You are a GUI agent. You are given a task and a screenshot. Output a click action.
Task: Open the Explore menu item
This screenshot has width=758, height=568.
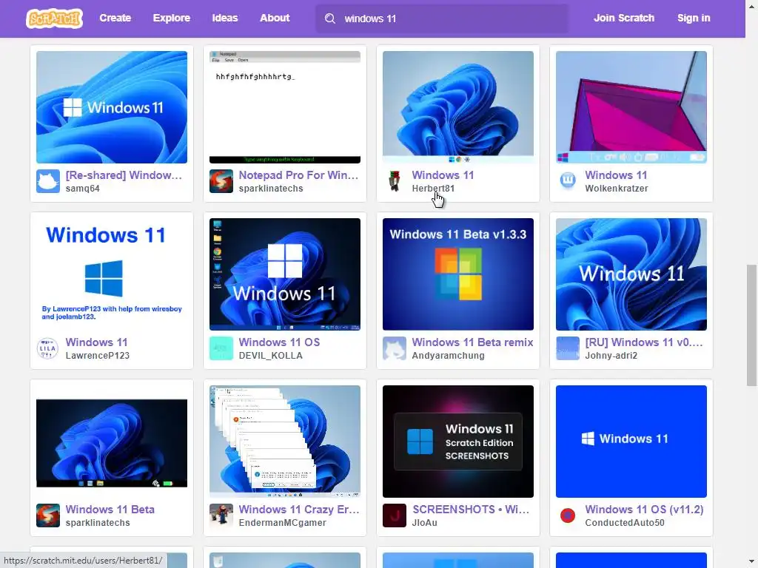click(x=172, y=18)
